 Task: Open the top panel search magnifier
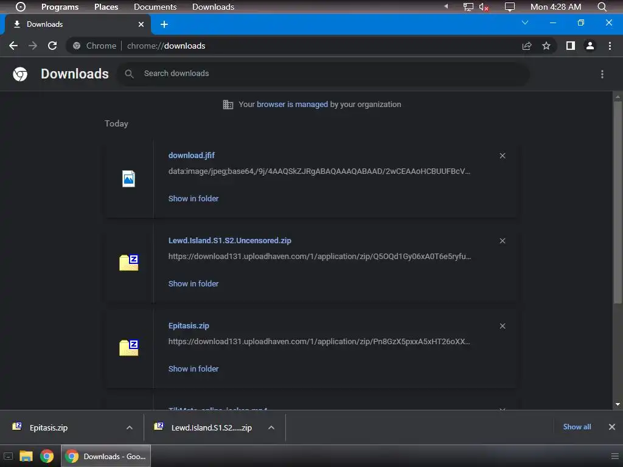602,7
